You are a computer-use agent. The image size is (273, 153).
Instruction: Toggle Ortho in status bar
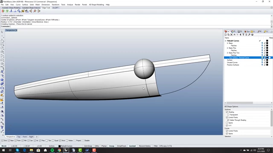point(97,146)
